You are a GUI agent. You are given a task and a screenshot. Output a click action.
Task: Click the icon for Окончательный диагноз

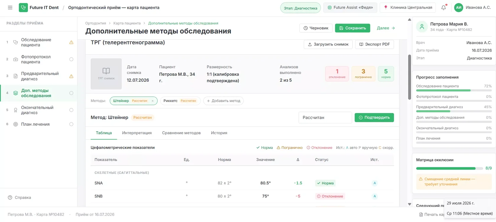[16, 110]
